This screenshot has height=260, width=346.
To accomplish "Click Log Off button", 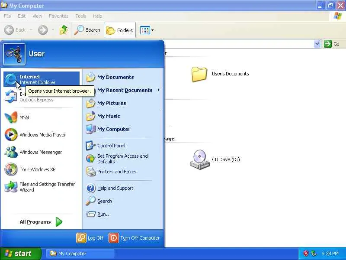I will [x=90, y=238].
